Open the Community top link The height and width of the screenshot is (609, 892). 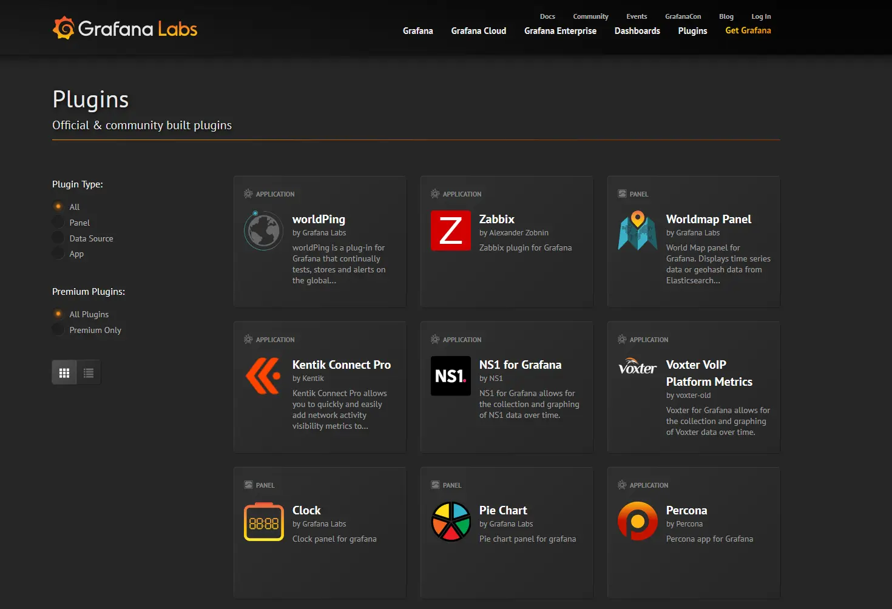[x=590, y=16]
